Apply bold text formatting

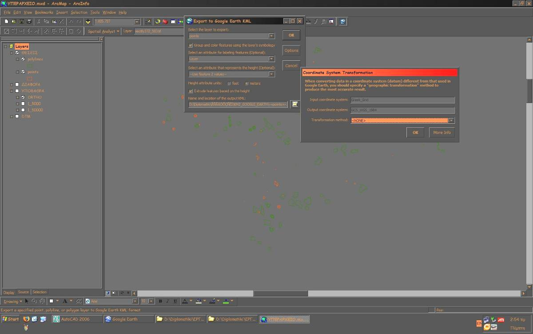tap(160, 301)
